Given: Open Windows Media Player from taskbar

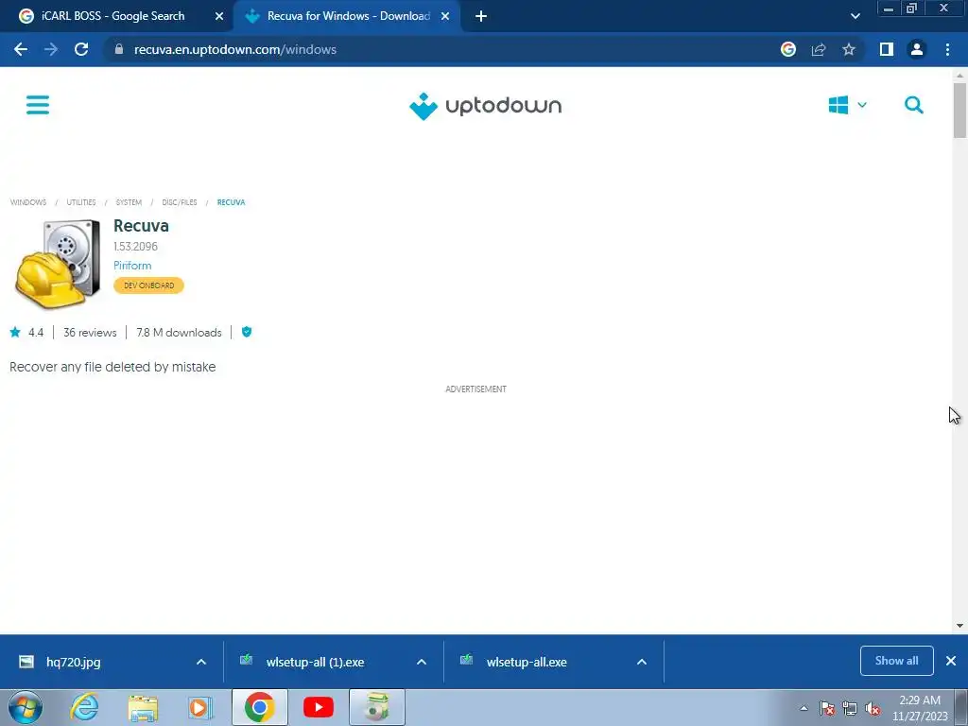Looking at the screenshot, I should 200,707.
